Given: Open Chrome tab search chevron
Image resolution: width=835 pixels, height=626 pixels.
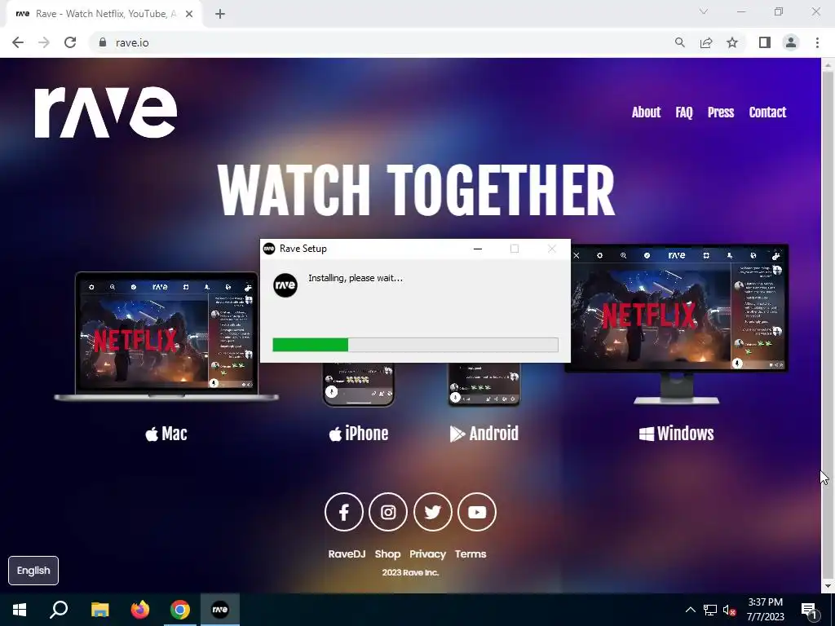Looking at the screenshot, I should pyautogui.click(x=704, y=11).
